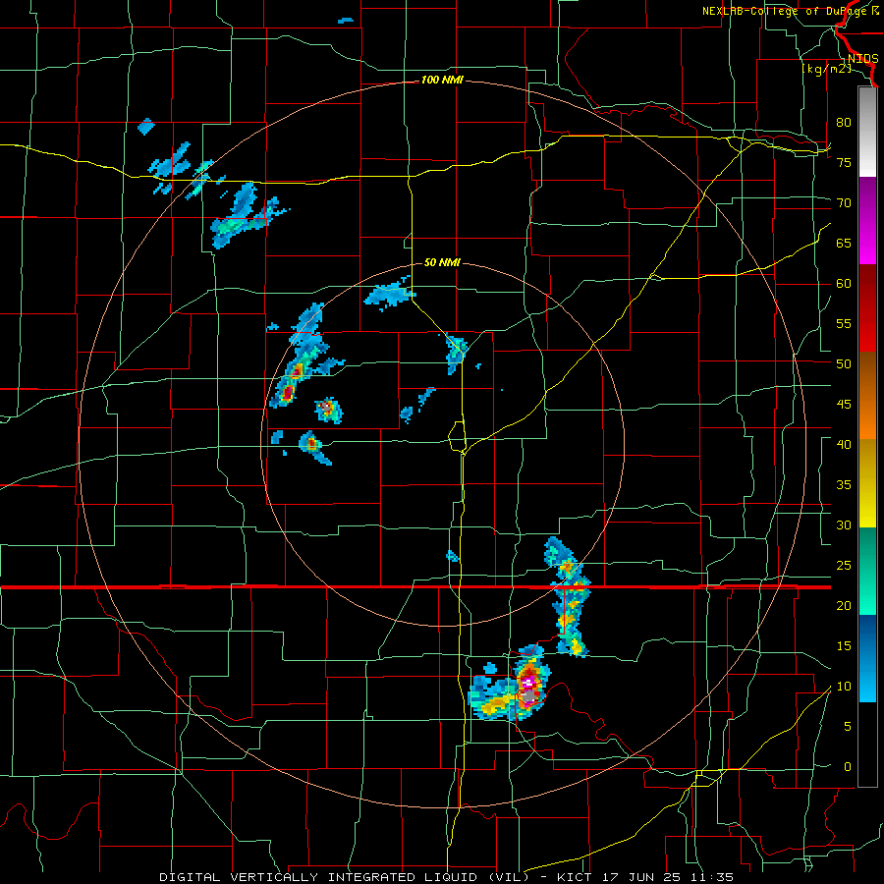Click the 55 value on the VIL scale
884x884 pixels.
844,323
